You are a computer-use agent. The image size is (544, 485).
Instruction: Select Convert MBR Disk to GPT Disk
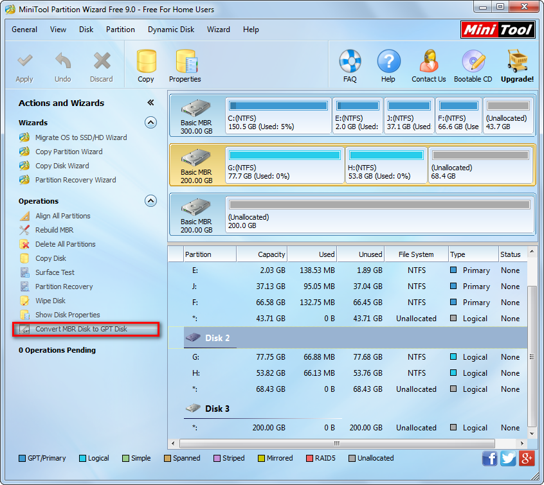click(81, 329)
